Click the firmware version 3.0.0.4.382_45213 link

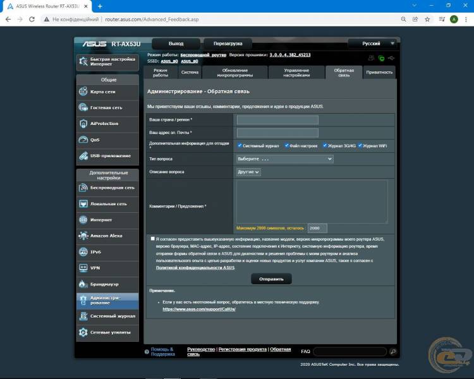290,55
